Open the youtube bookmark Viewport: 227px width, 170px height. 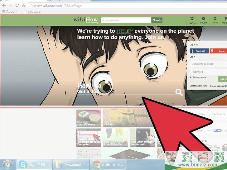[x=32, y=12]
